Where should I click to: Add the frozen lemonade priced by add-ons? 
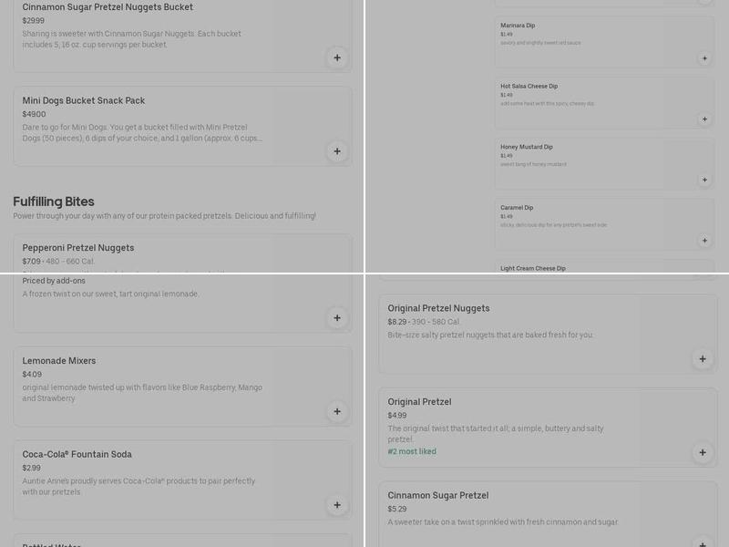tap(337, 318)
